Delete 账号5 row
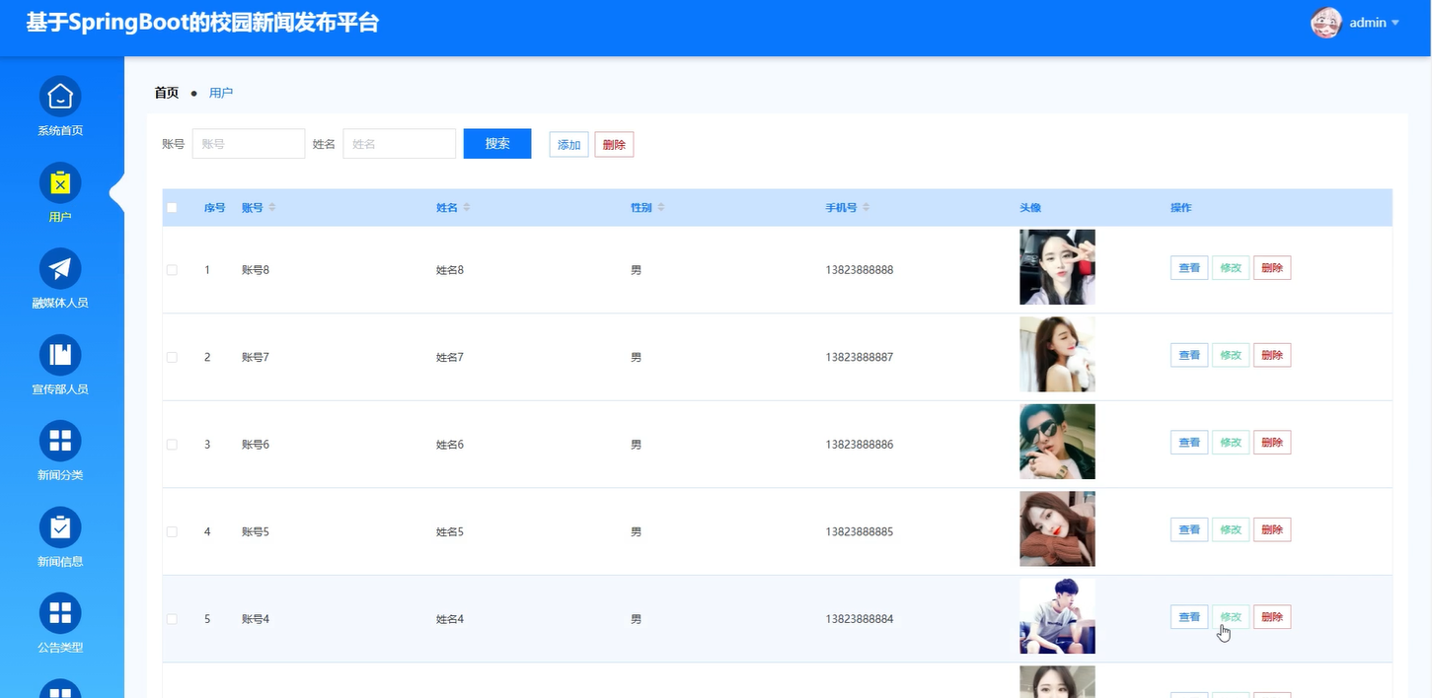 [x=1272, y=529]
